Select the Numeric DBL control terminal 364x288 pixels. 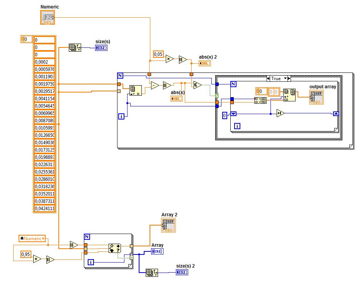click(48, 18)
